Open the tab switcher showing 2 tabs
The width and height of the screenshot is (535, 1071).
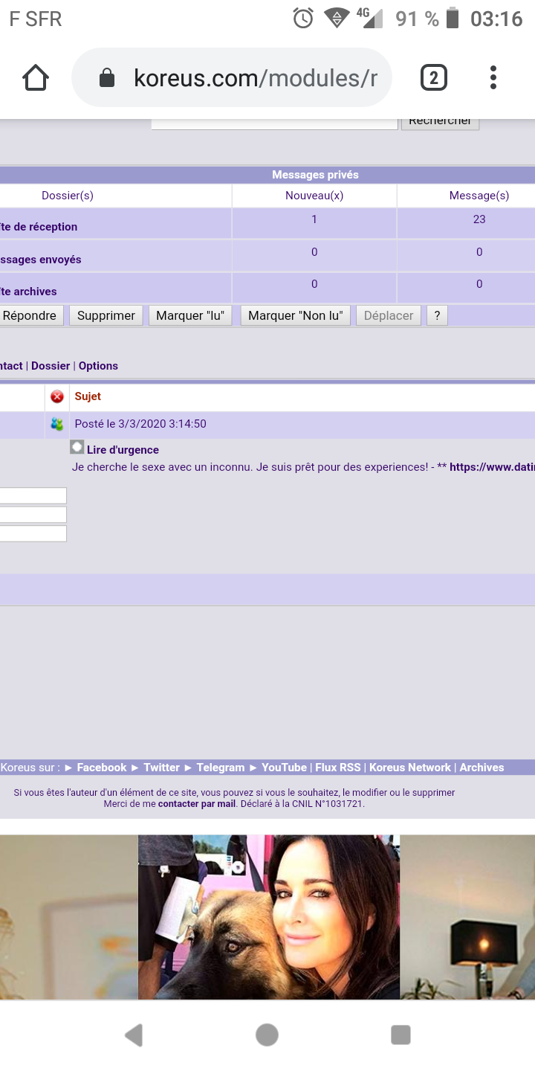[433, 77]
